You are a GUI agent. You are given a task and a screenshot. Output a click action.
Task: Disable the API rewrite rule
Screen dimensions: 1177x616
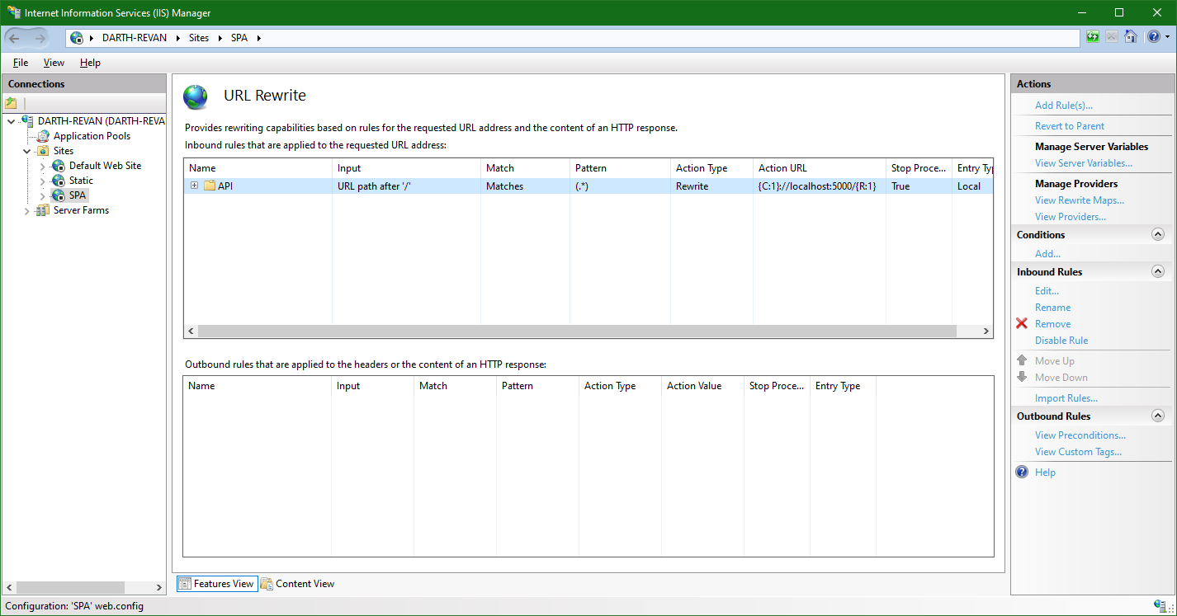point(1061,340)
